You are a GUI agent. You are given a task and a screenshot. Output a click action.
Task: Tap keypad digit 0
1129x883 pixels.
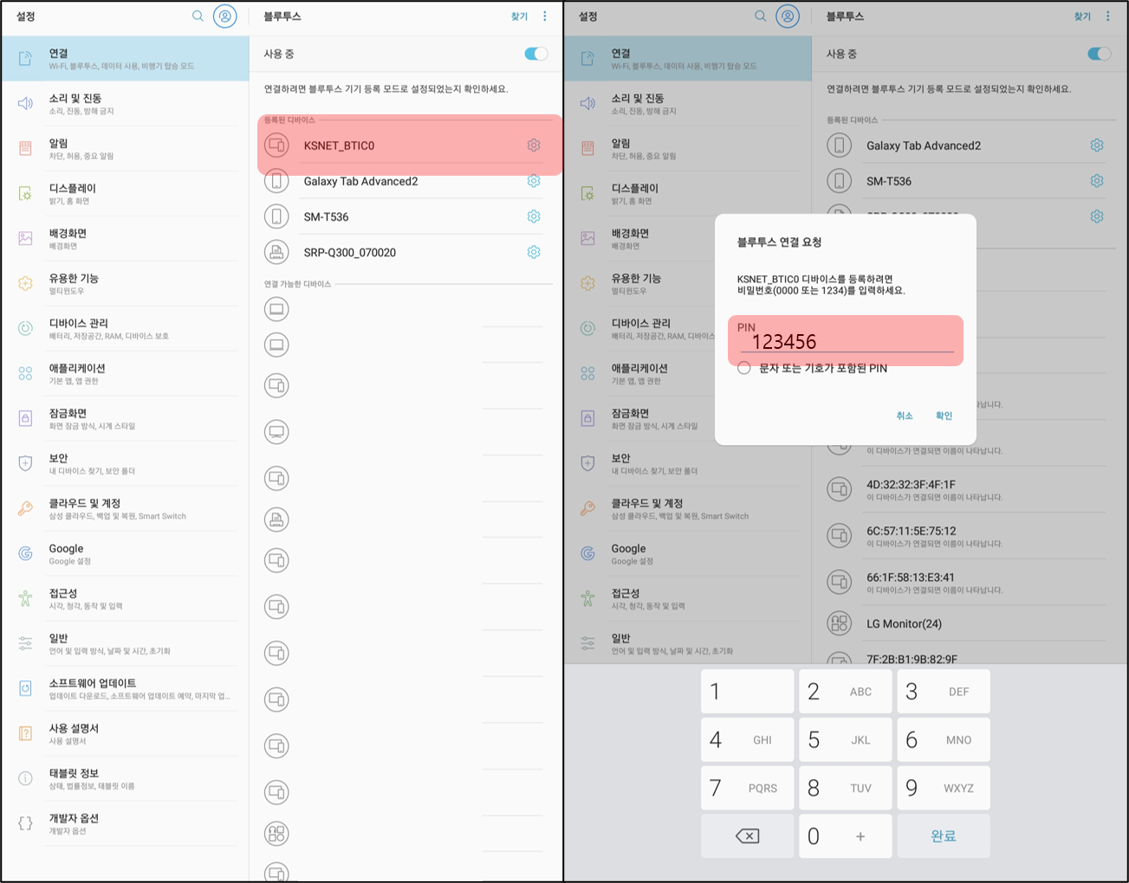[845, 836]
